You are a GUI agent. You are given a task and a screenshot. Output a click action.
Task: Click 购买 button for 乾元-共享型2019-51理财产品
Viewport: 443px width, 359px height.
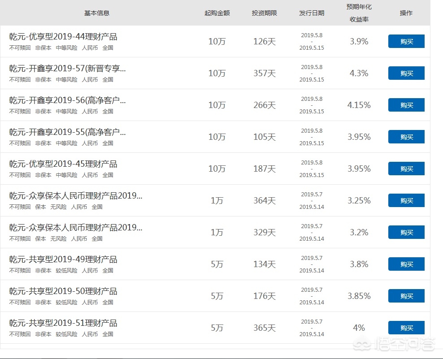tap(406, 328)
